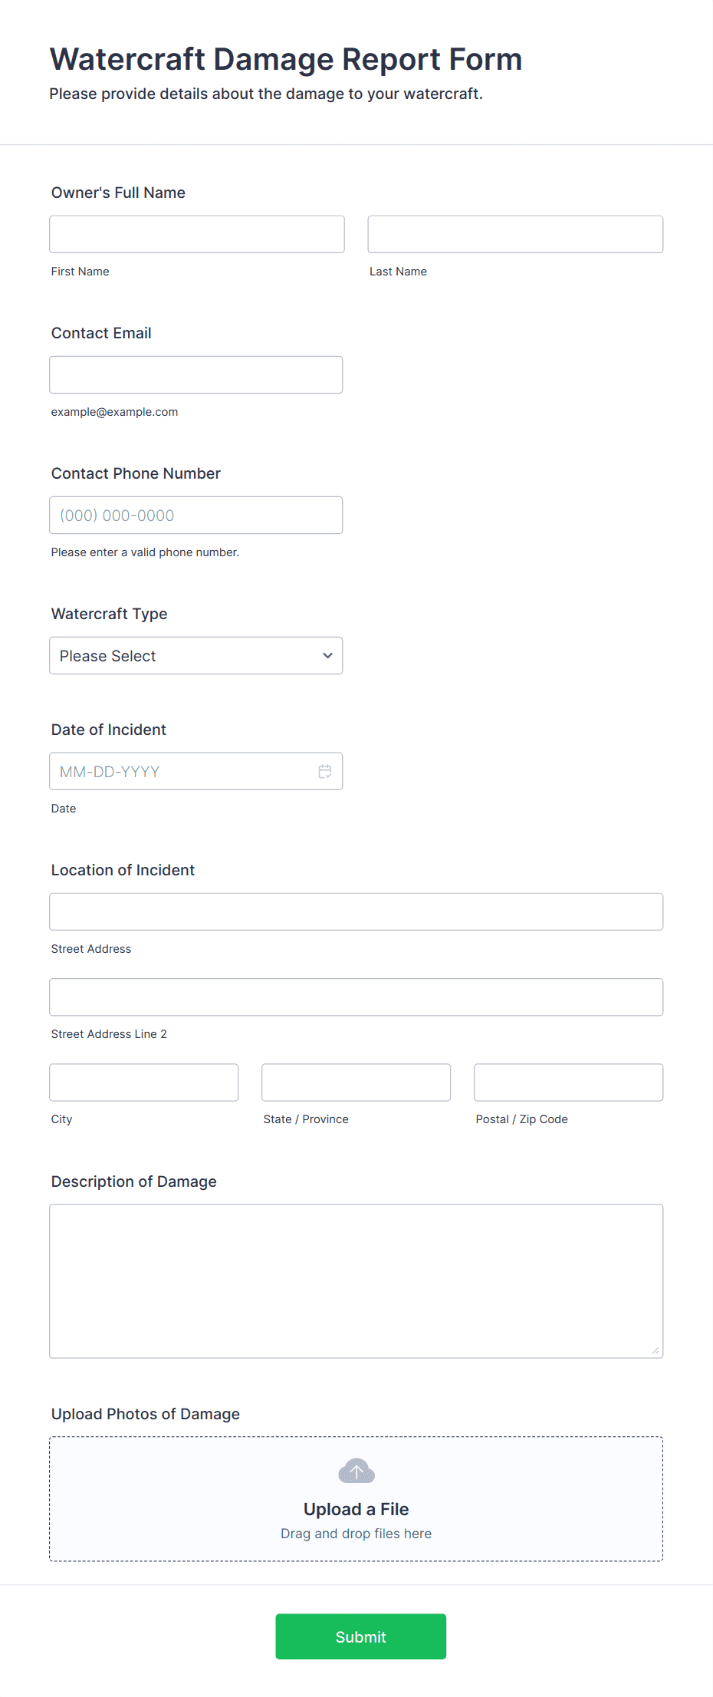
Task: Click the Upload a File text
Action: pos(356,1509)
